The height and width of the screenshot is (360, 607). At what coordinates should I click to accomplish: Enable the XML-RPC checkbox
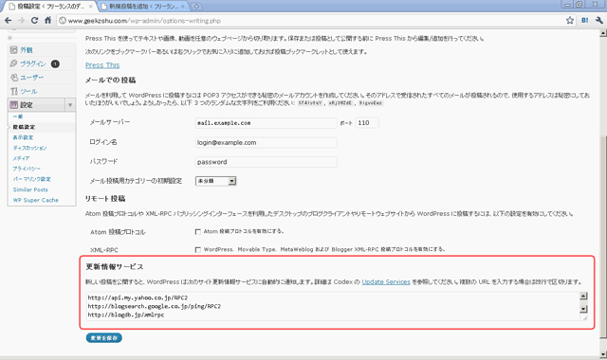coord(198,250)
